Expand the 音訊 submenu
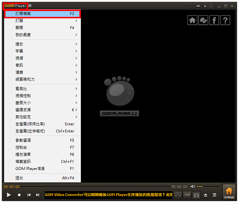Image resolution: width=240 pixels, height=204 pixels. click(x=42, y=65)
